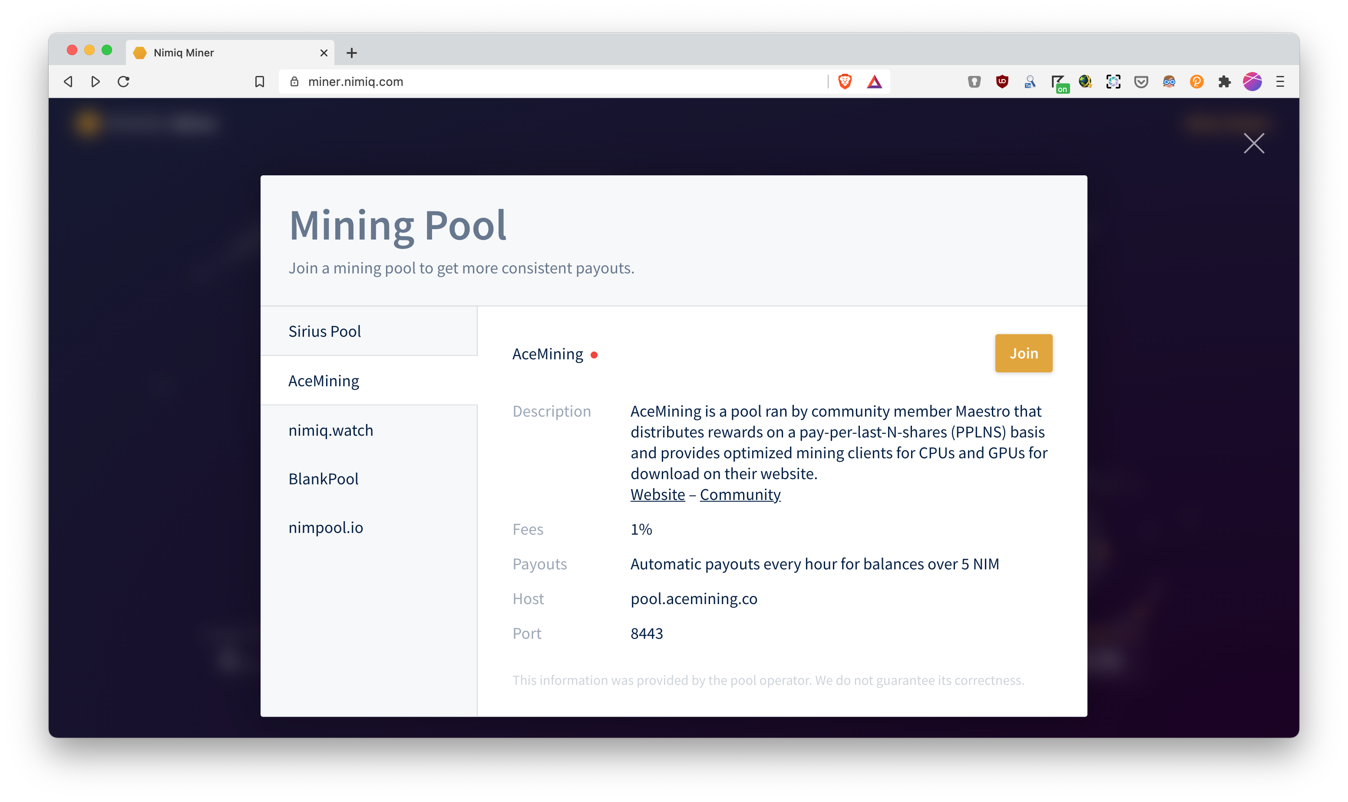Open the Brave Rewards triangle icon

tap(874, 82)
